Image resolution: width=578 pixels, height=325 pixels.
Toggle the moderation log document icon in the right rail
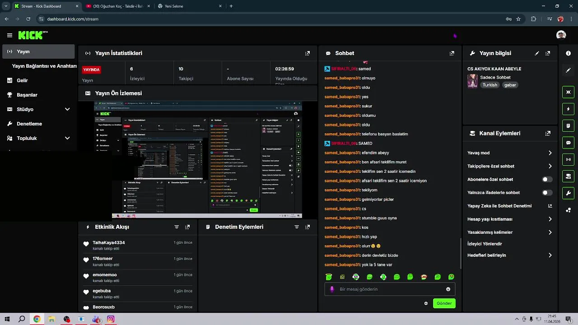pos(568,125)
